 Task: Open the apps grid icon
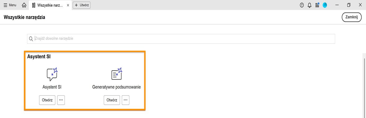317,5
